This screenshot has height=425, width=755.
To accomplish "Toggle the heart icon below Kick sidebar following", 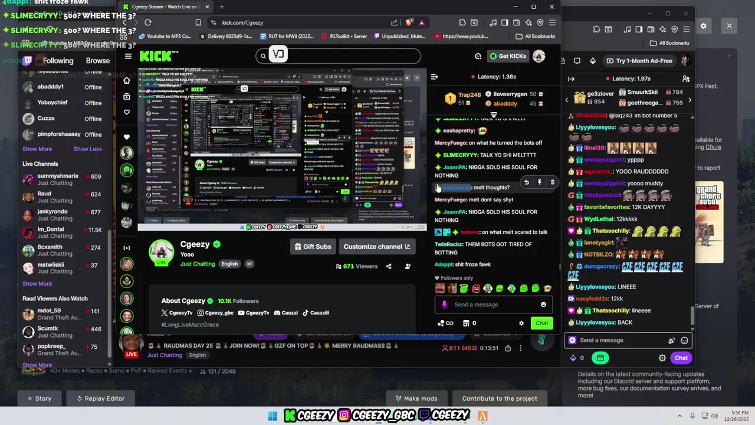I will (x=127, y=136).
